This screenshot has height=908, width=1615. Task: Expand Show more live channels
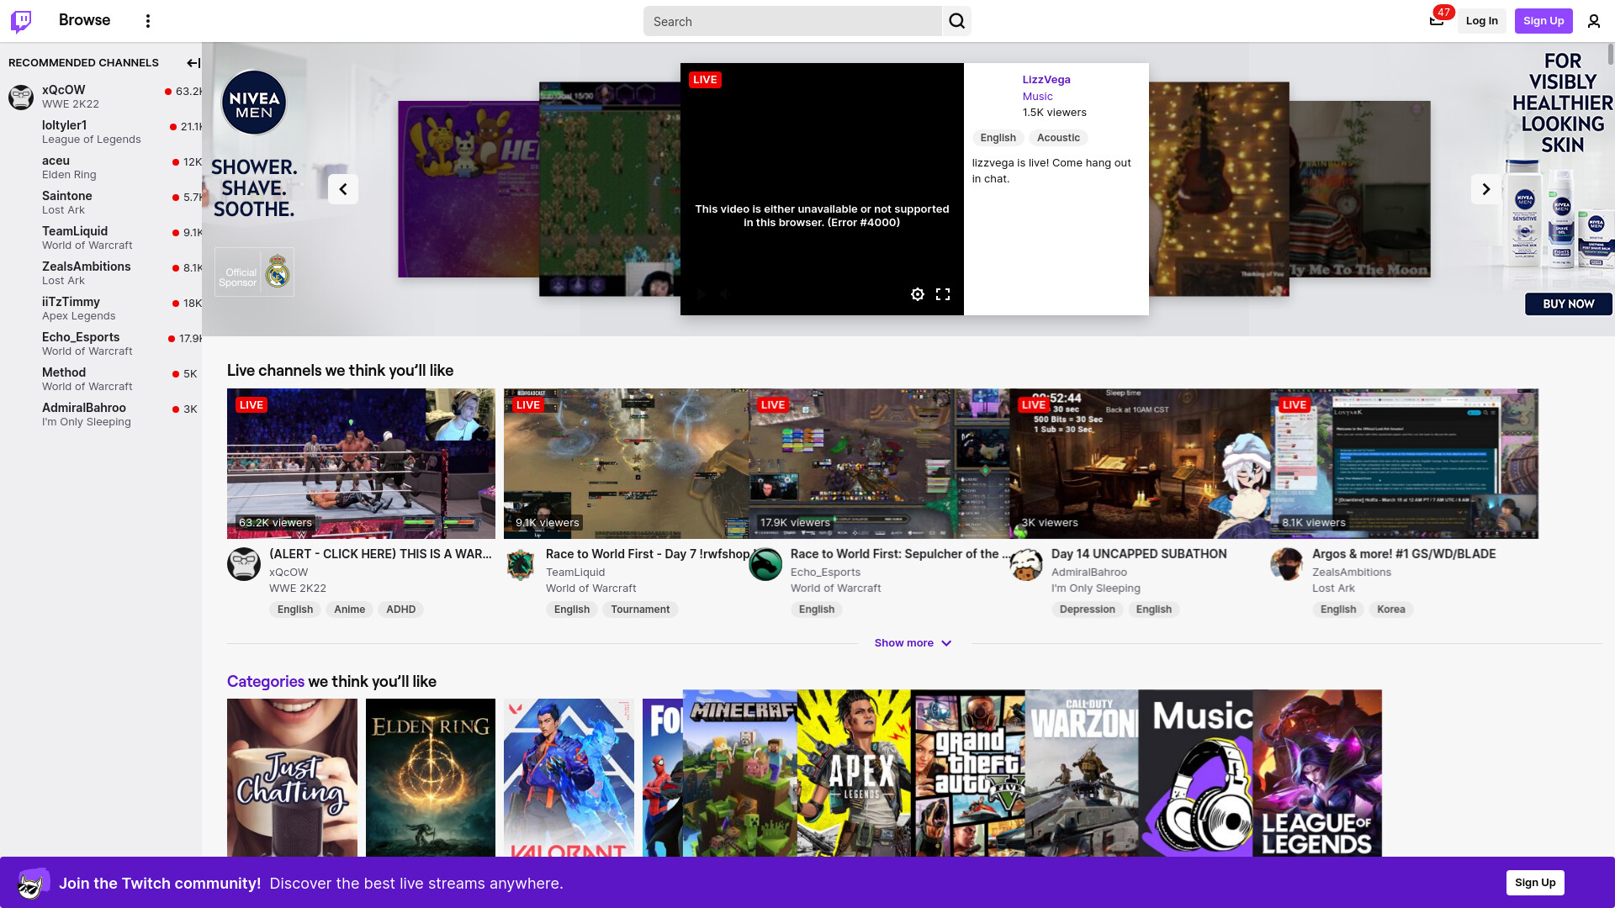[x=913, y=643]
